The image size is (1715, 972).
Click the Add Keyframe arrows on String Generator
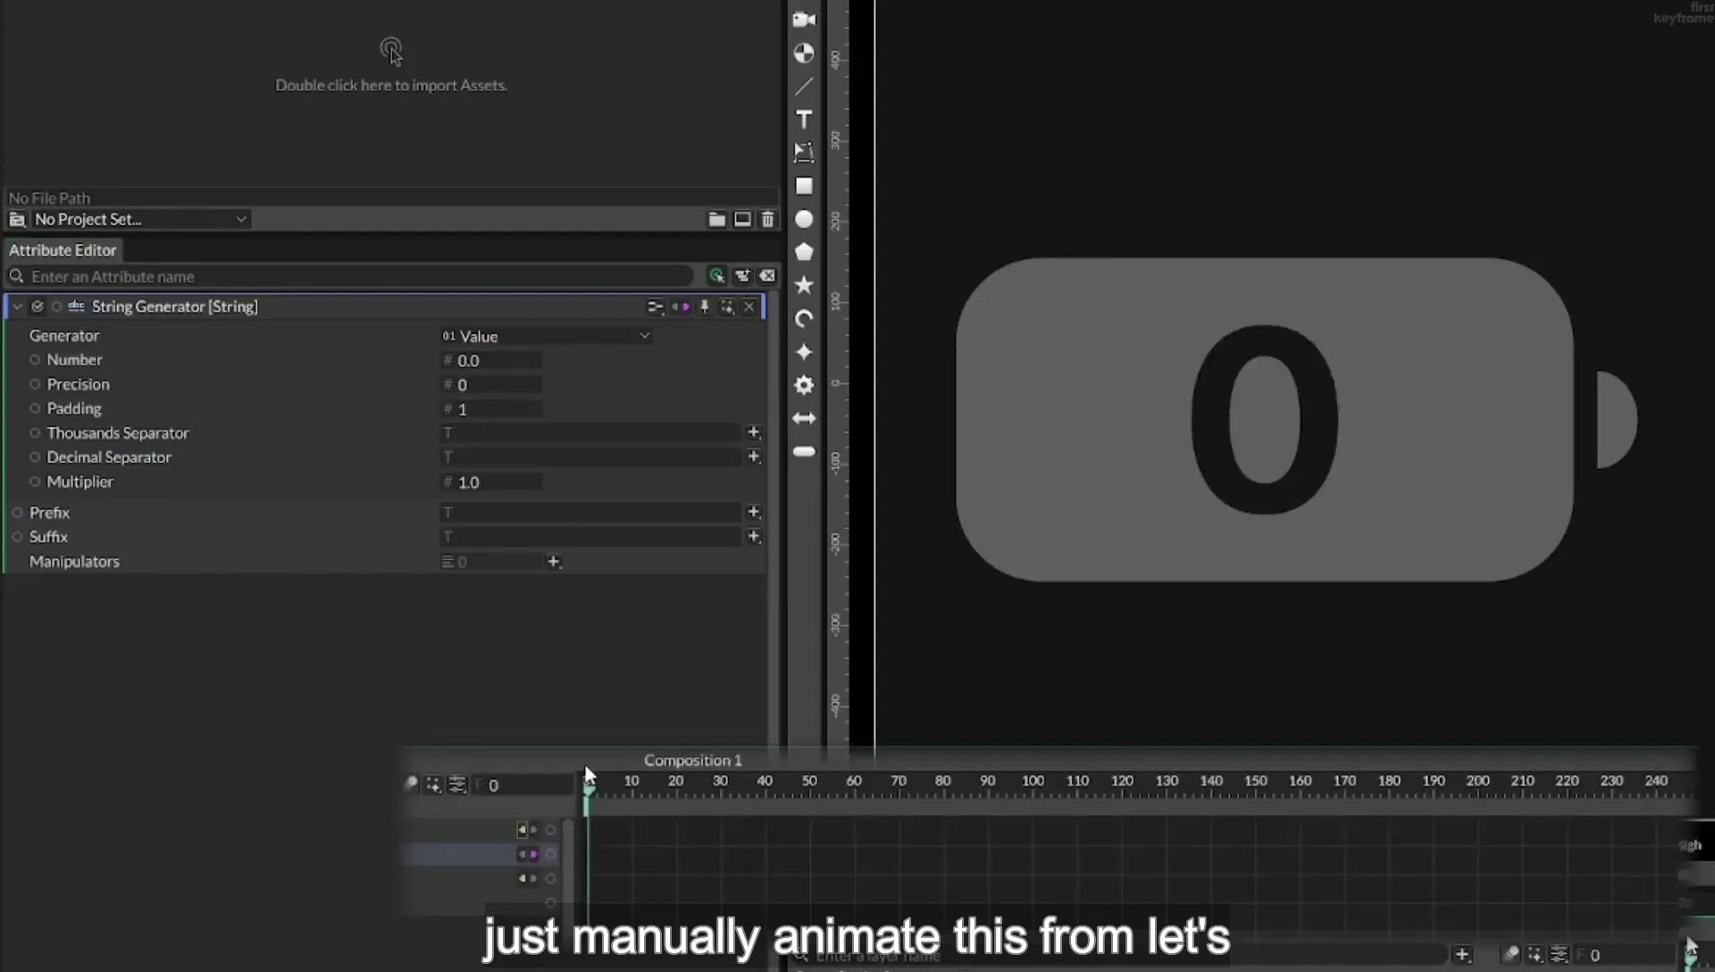coord(681,307)
